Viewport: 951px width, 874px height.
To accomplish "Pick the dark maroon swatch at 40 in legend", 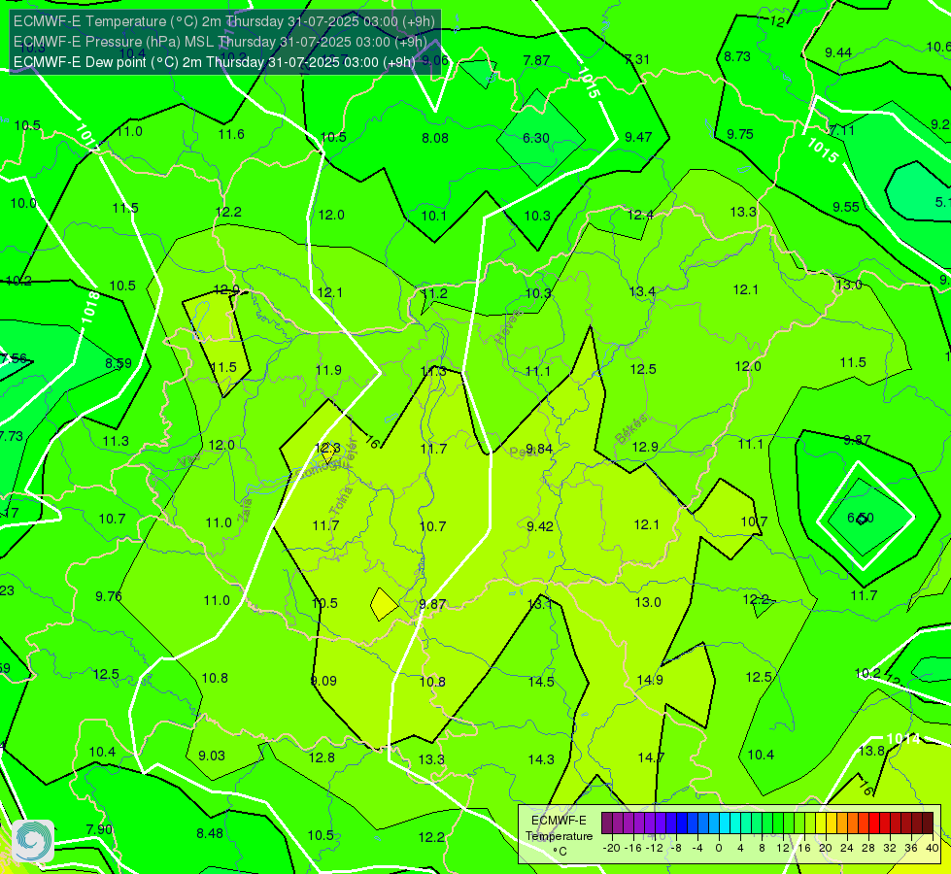I will (928, 824).
